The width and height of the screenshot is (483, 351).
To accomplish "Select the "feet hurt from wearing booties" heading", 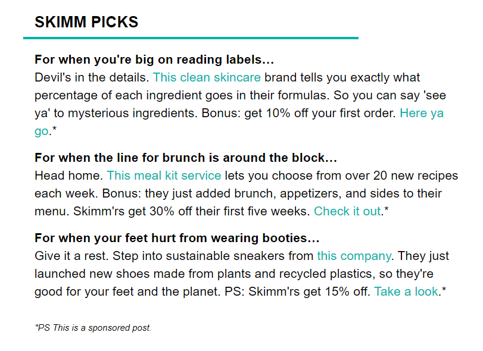I will pyautogui.click(x=177, y=238).
